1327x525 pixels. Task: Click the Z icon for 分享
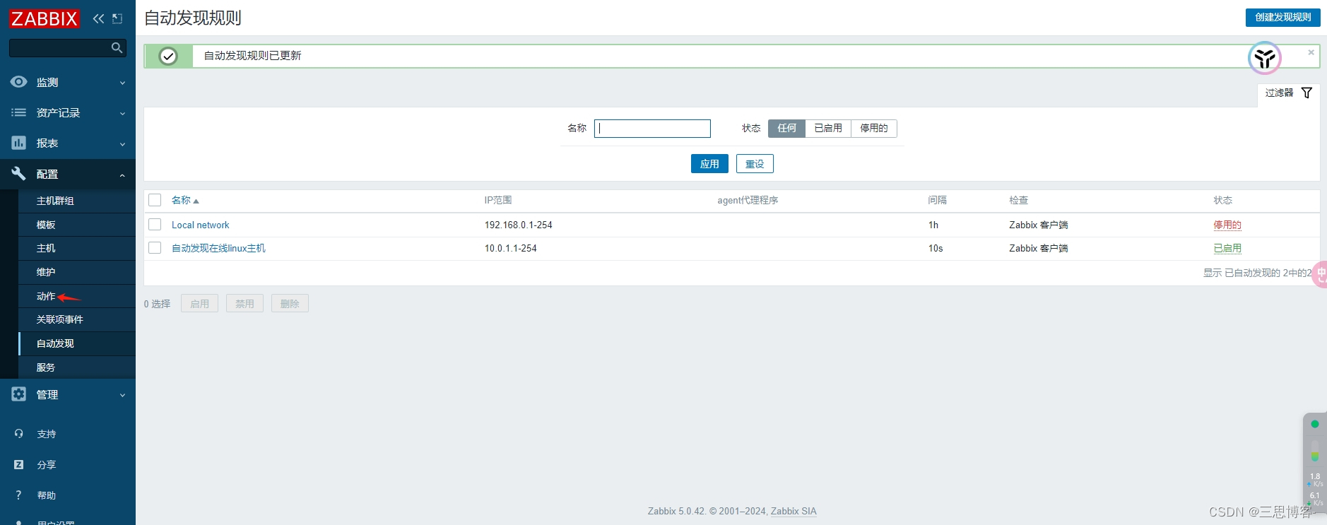point(19,464)
